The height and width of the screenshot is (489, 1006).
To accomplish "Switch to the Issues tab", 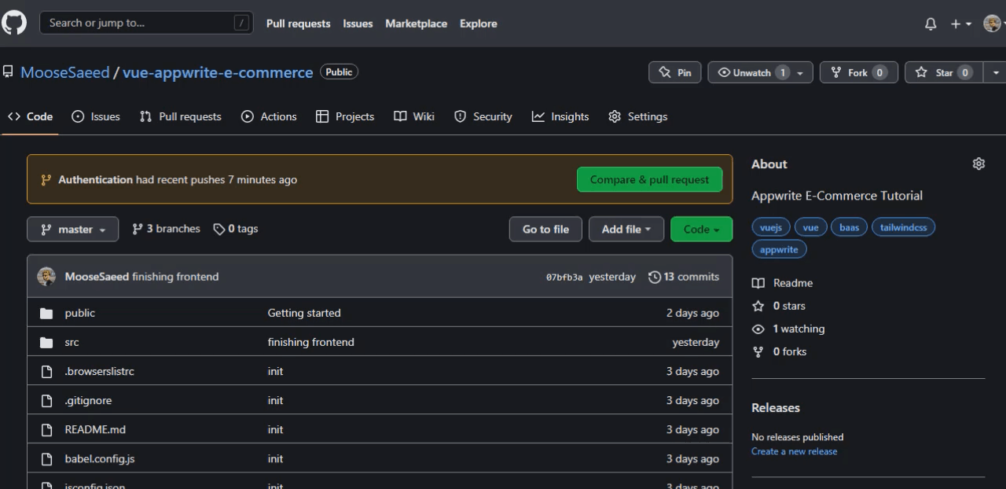I will tap(96, 116).
